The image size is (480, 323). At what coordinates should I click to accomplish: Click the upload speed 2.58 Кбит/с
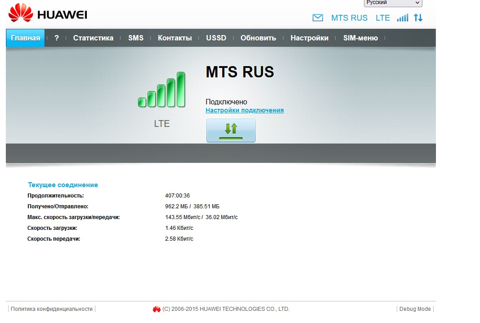click(x=179, y=238)
